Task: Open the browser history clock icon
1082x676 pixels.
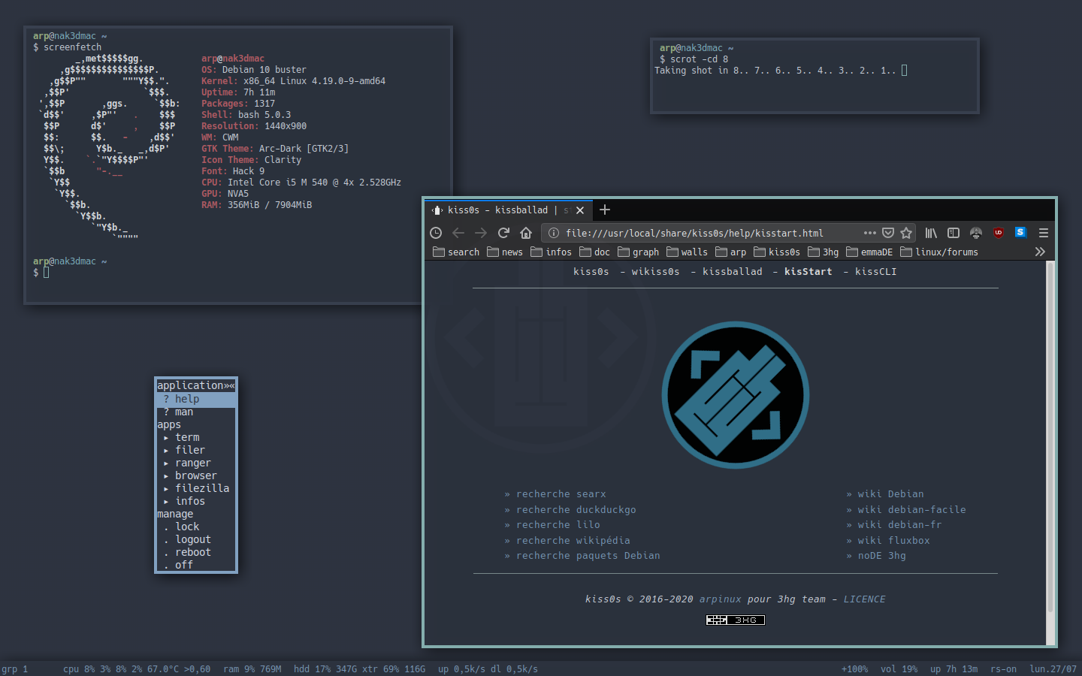Action: click(x=436, y=233)
